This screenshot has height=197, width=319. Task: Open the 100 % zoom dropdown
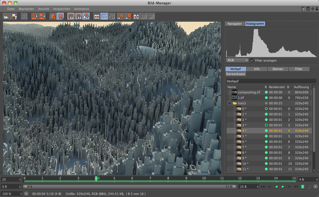pyautogui.click(x=11, y=194)
